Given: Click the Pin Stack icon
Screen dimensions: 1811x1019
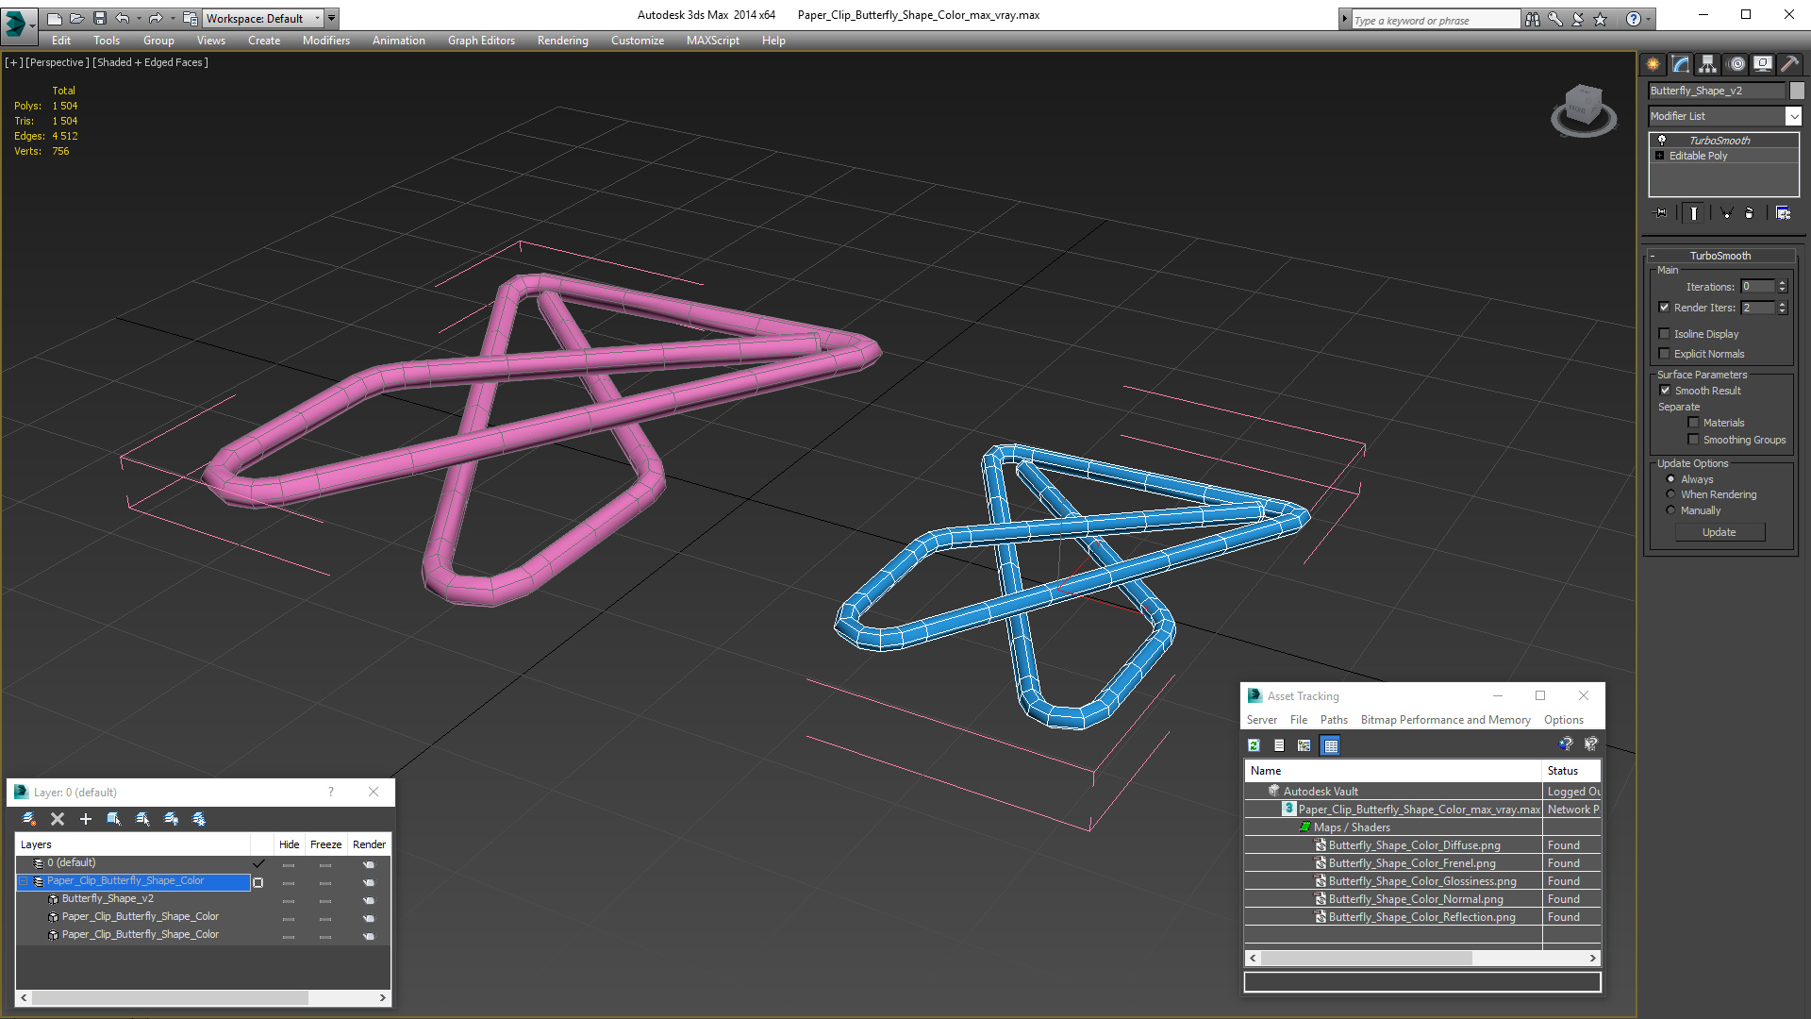Looking at the screenshot, I should [x=1661, y=213].
